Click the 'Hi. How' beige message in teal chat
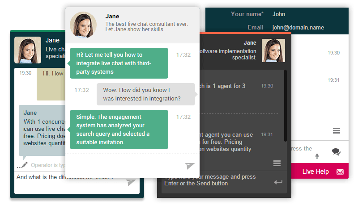358x205 pixels. tap(51, 84)
